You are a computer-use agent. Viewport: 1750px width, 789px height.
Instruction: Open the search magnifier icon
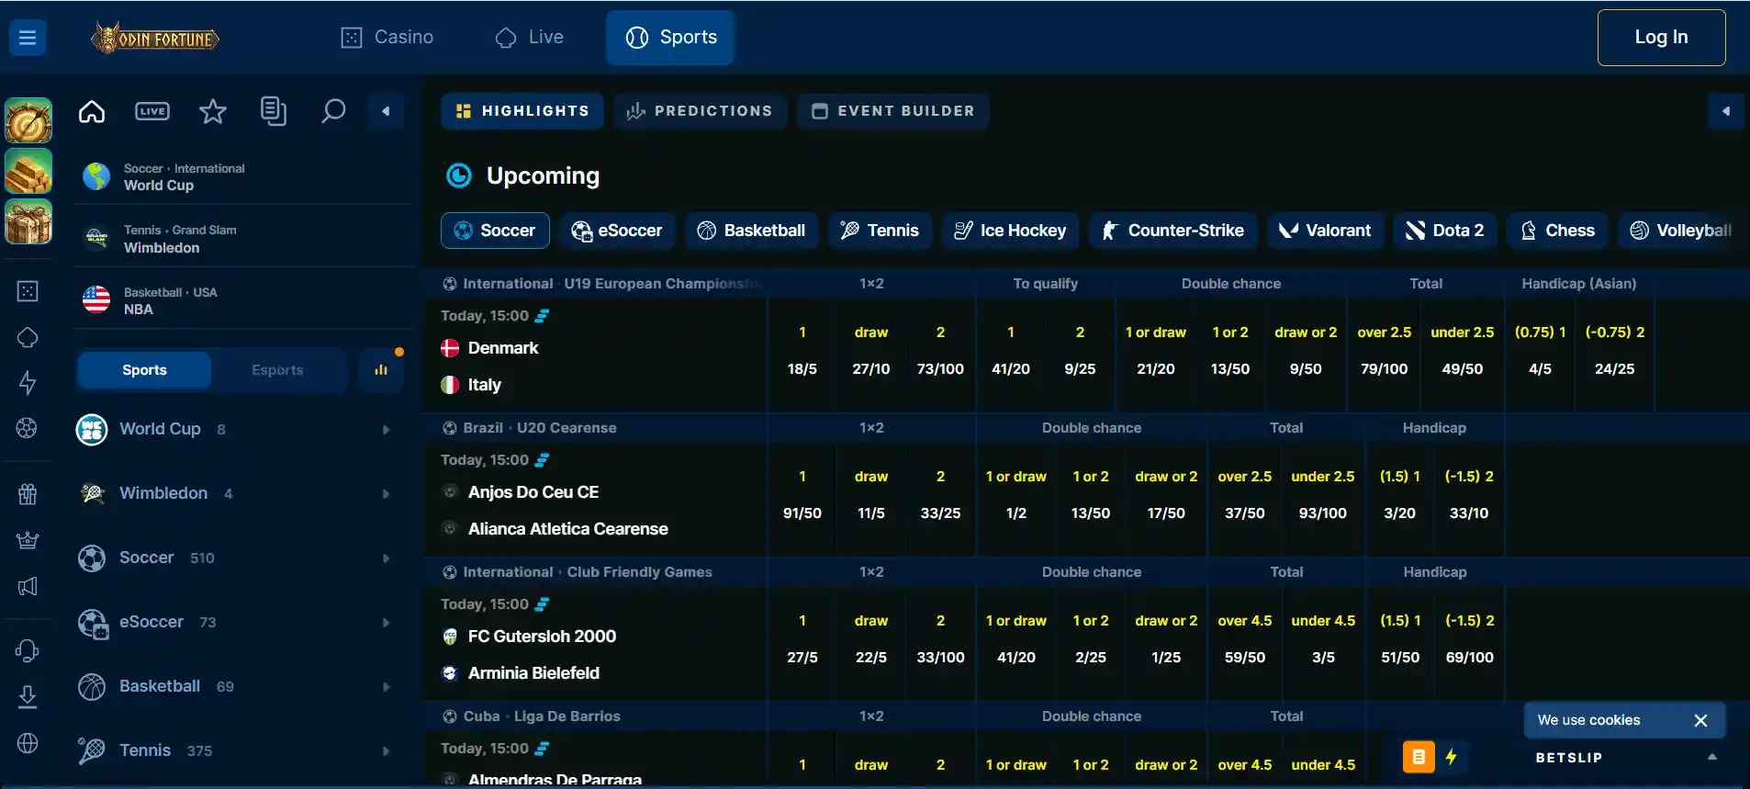point(333,111)
